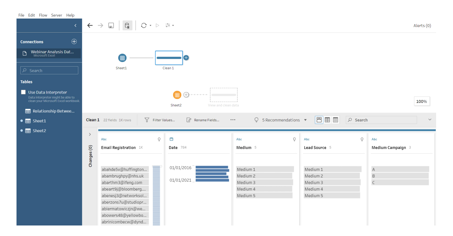Refresh the flow data
The height and width of the screenshot is (236, 453).
pos(144,26)
